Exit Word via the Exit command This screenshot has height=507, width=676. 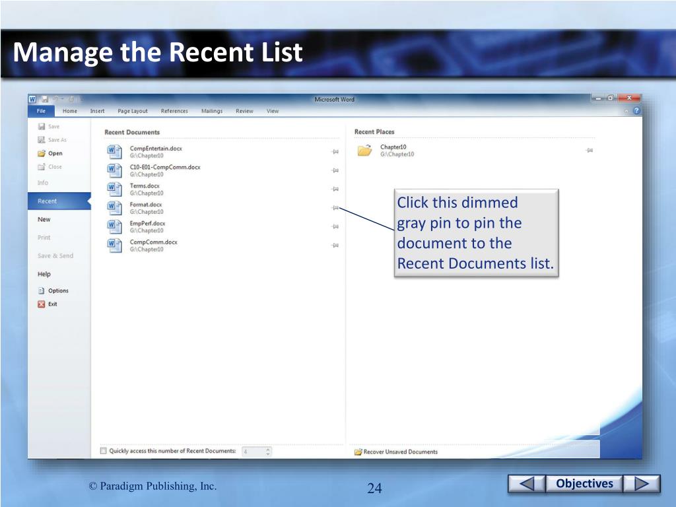[x=48, y=304]
